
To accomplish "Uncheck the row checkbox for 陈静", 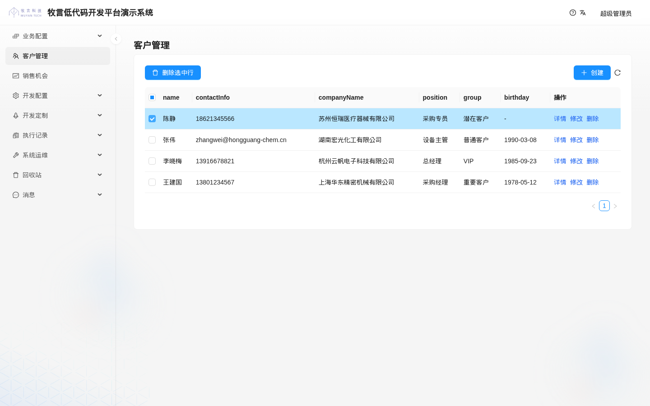I will (x=152, y=119).
